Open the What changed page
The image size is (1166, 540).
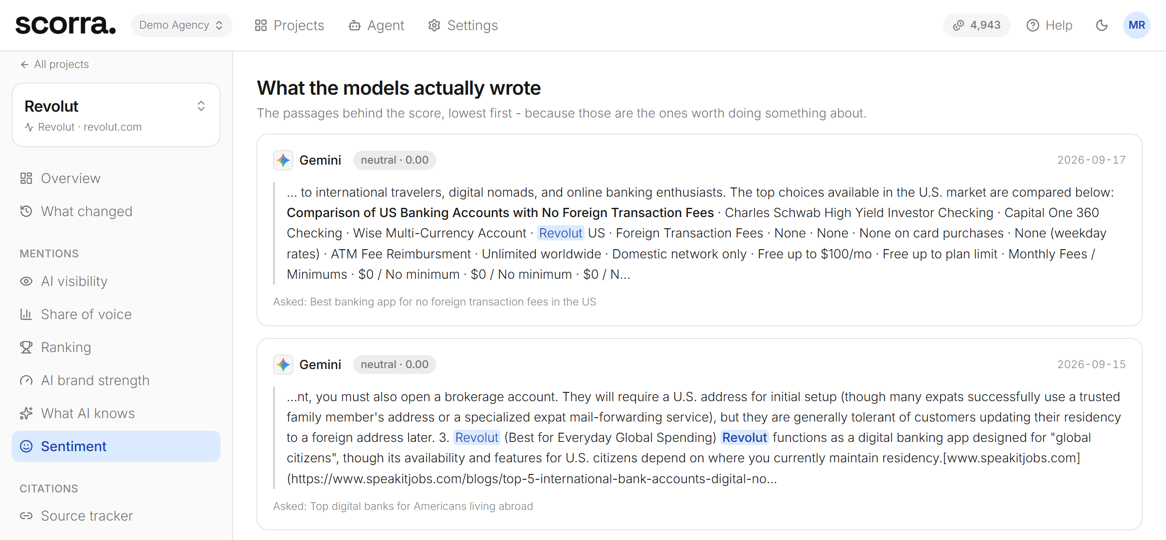click(x=116, y=211)
